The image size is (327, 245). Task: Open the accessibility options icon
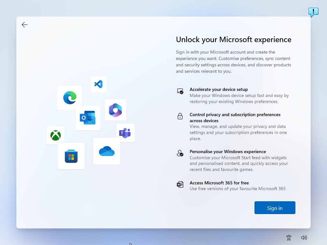click(289, 237)
